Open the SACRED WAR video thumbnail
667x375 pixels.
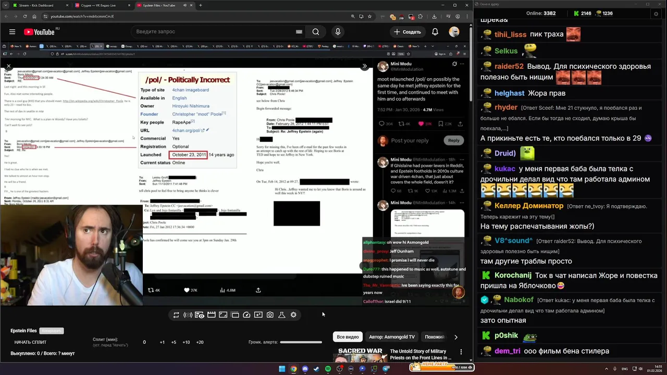360,354
